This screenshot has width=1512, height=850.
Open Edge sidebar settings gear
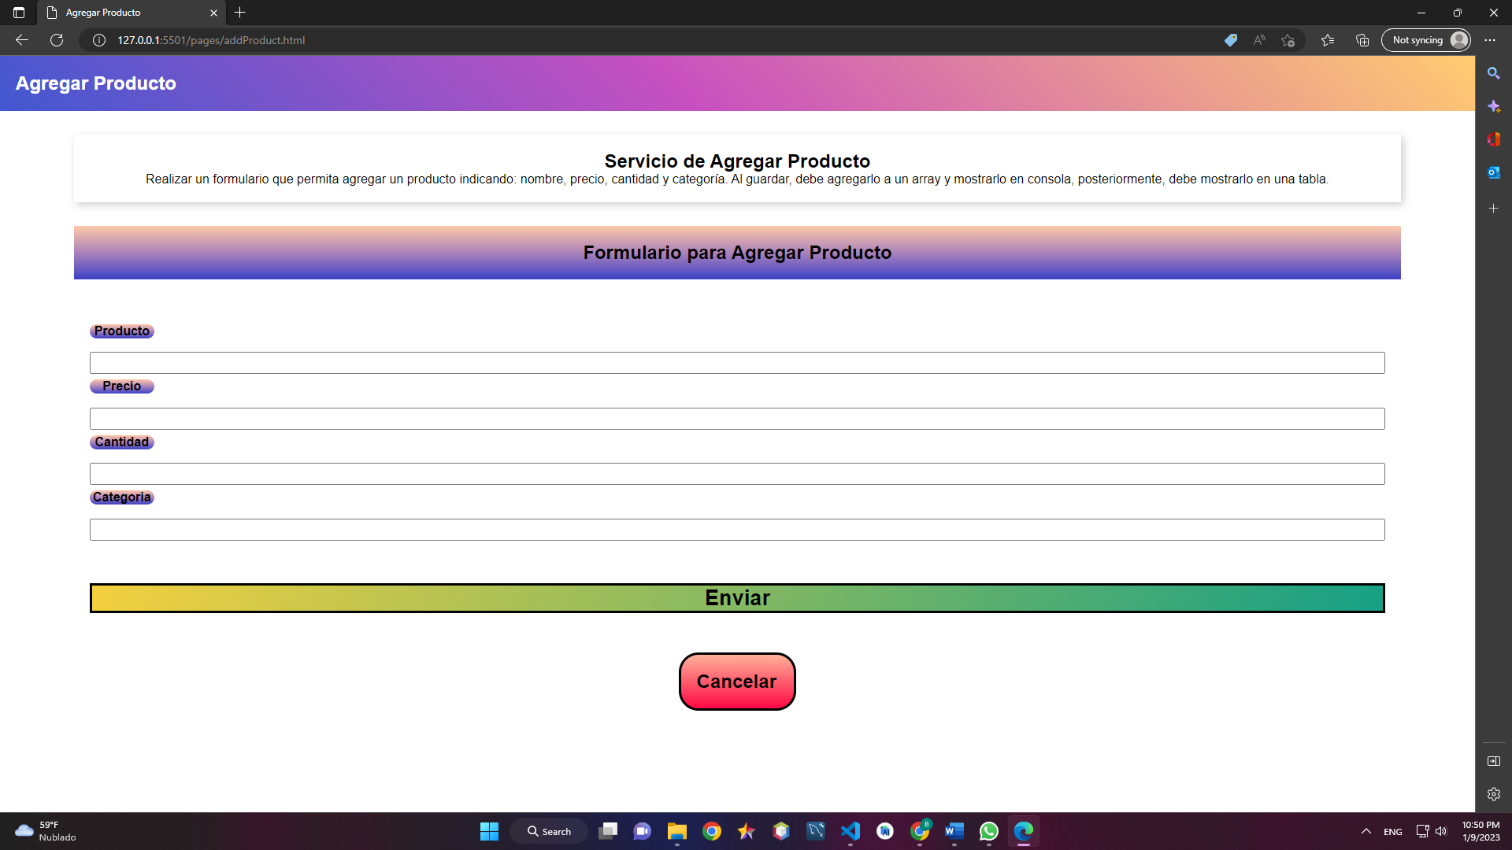click(x=1494, y=794)
